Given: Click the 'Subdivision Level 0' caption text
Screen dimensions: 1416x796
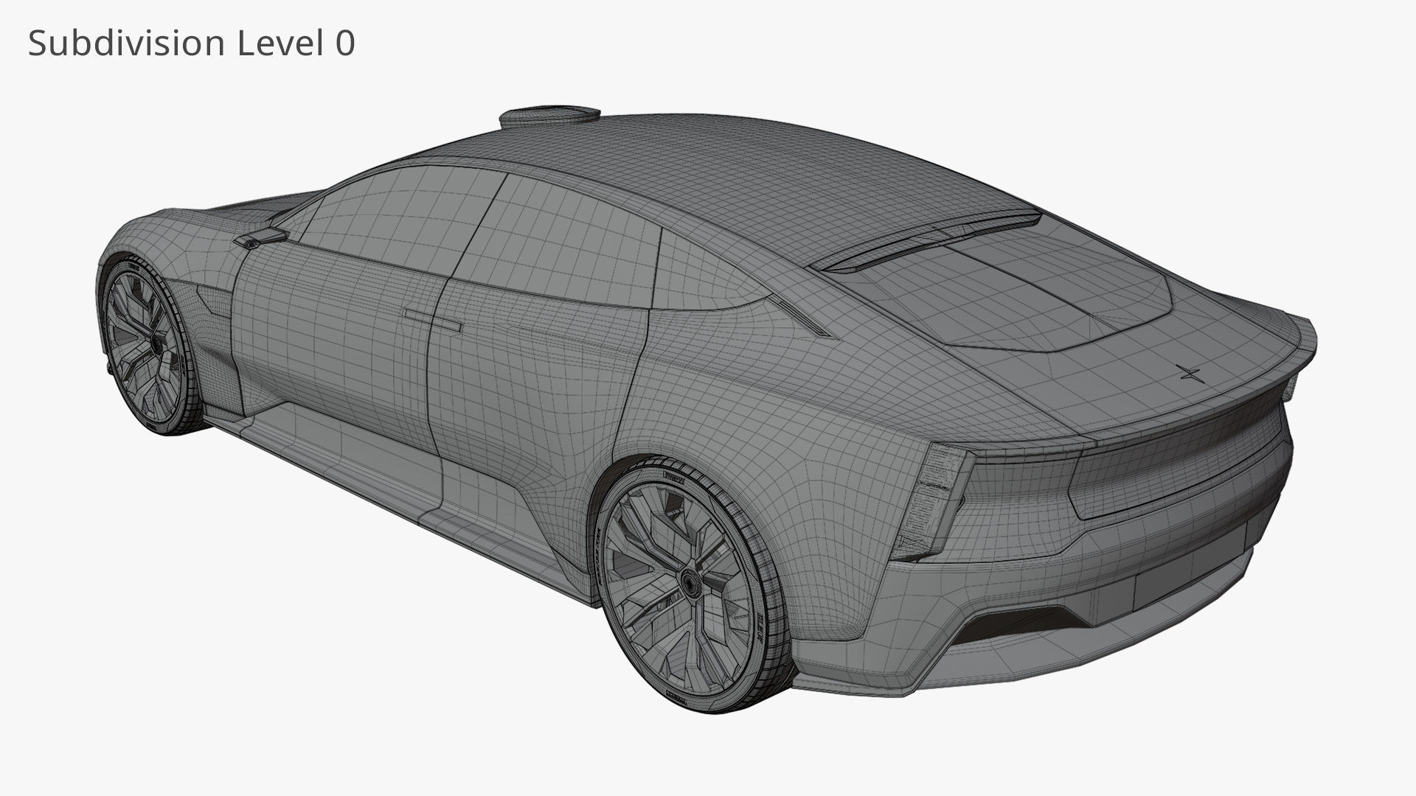Looking at the screenshot, I should [x=192, y=43].
